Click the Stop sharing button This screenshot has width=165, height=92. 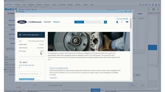[x=95, y=90]
